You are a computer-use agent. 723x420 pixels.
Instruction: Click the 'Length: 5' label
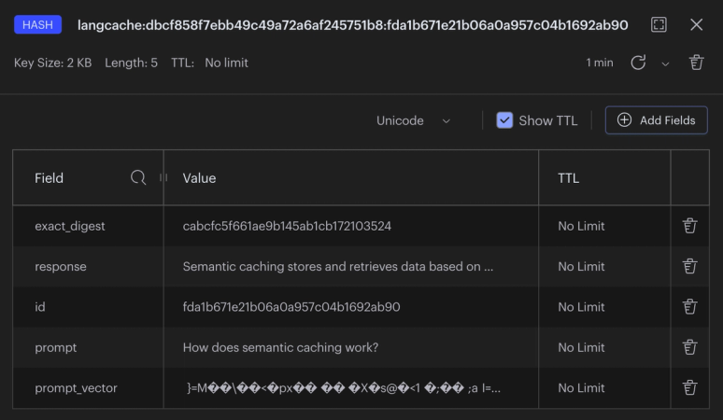[x=131, y=63]
